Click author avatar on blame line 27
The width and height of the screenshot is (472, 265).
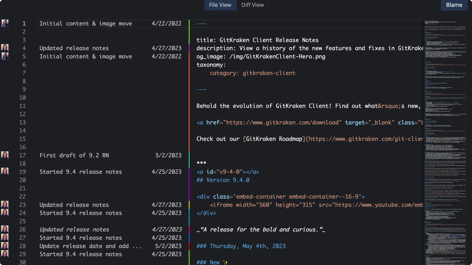(x=5, y=238)
